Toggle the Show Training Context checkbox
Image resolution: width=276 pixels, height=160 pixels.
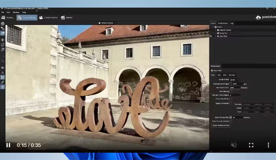coord(230,121)
